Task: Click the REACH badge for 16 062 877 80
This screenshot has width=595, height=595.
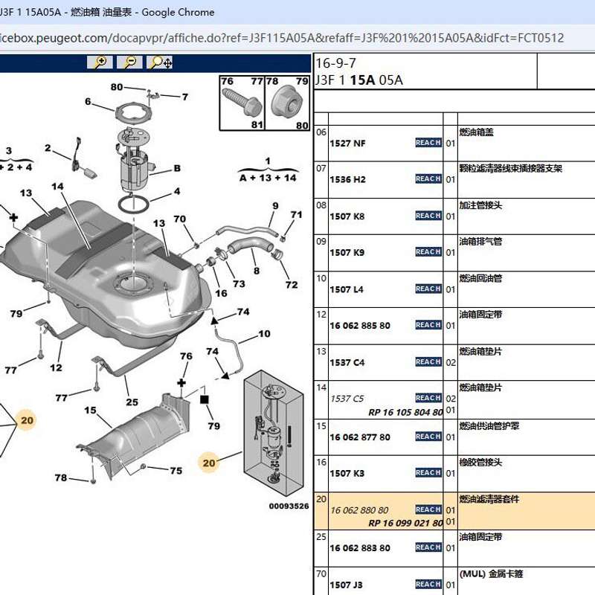Action: click(428, 437)
